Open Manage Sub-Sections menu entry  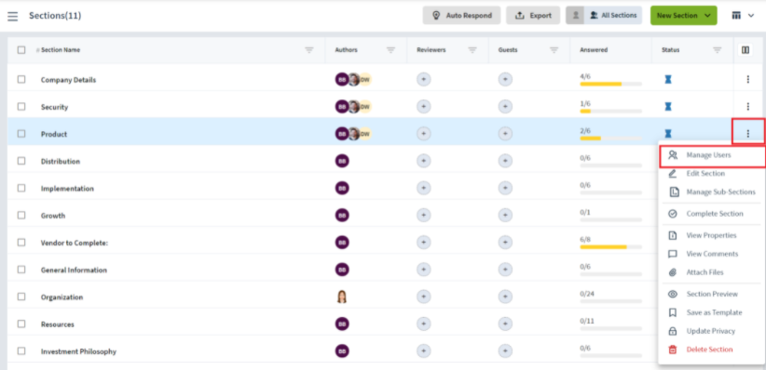(x=712, y=192)
